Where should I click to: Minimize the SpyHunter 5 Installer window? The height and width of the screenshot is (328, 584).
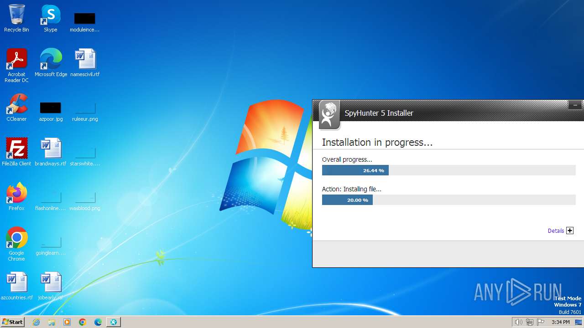575,105
